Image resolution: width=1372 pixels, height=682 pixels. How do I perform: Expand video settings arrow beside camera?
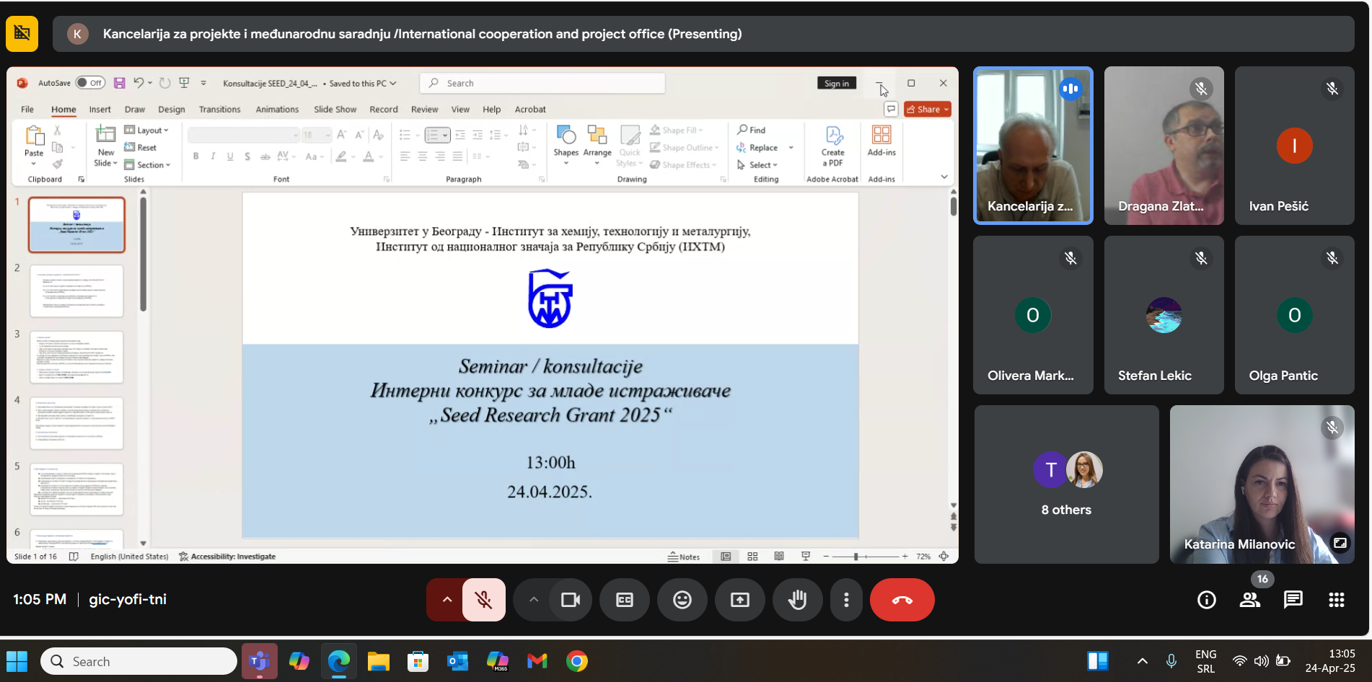click(x=533, y=600)
